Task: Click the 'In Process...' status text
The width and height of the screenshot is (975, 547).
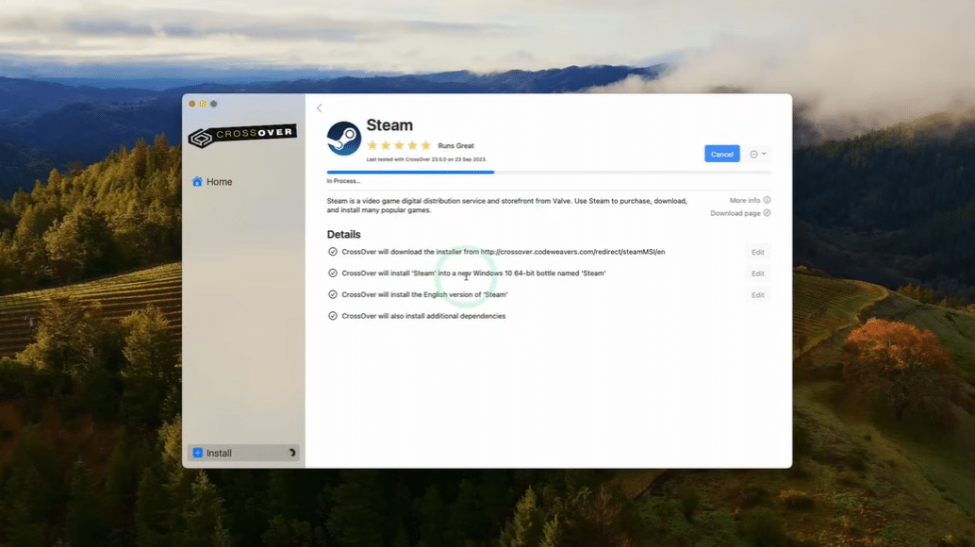Action: click(x=343, y=181)
